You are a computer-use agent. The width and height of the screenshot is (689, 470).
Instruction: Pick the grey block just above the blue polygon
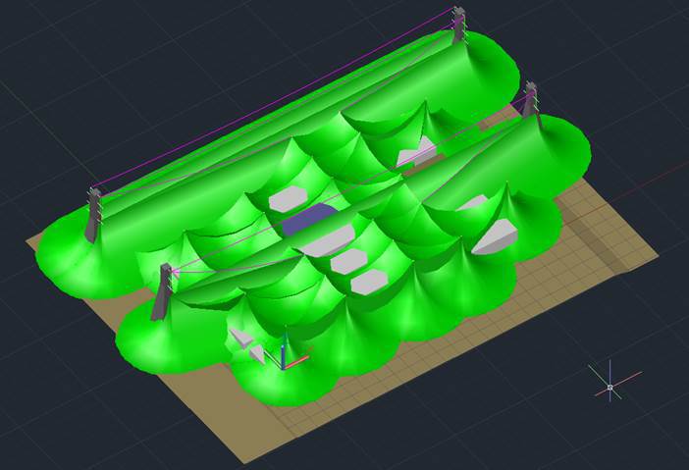[287, 198]
